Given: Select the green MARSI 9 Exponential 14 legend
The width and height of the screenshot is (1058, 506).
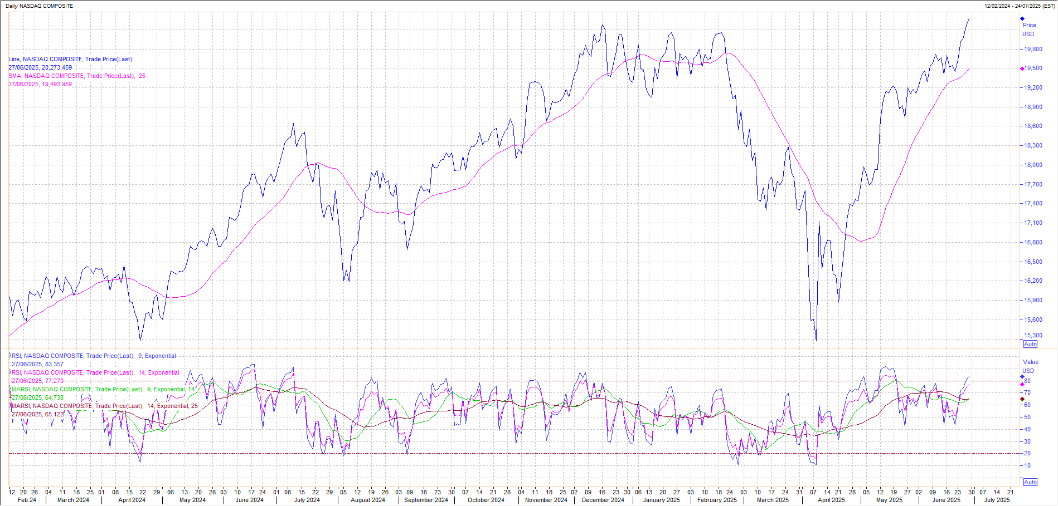Looking at the screenshot, I should pyautogui.click(x=103, y=389).
